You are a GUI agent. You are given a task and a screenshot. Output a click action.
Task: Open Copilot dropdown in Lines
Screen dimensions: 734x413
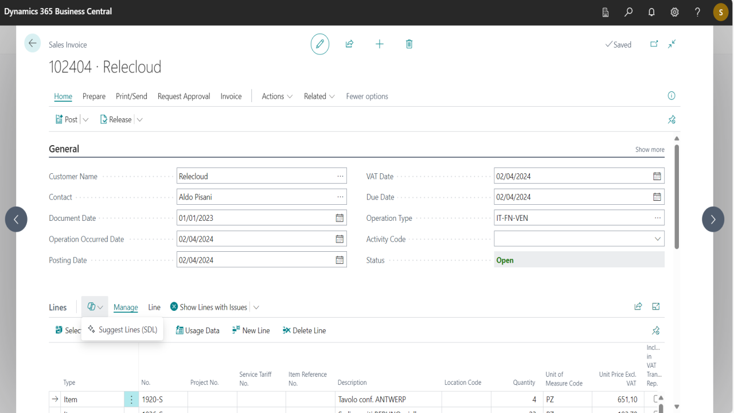pos(95,307)
